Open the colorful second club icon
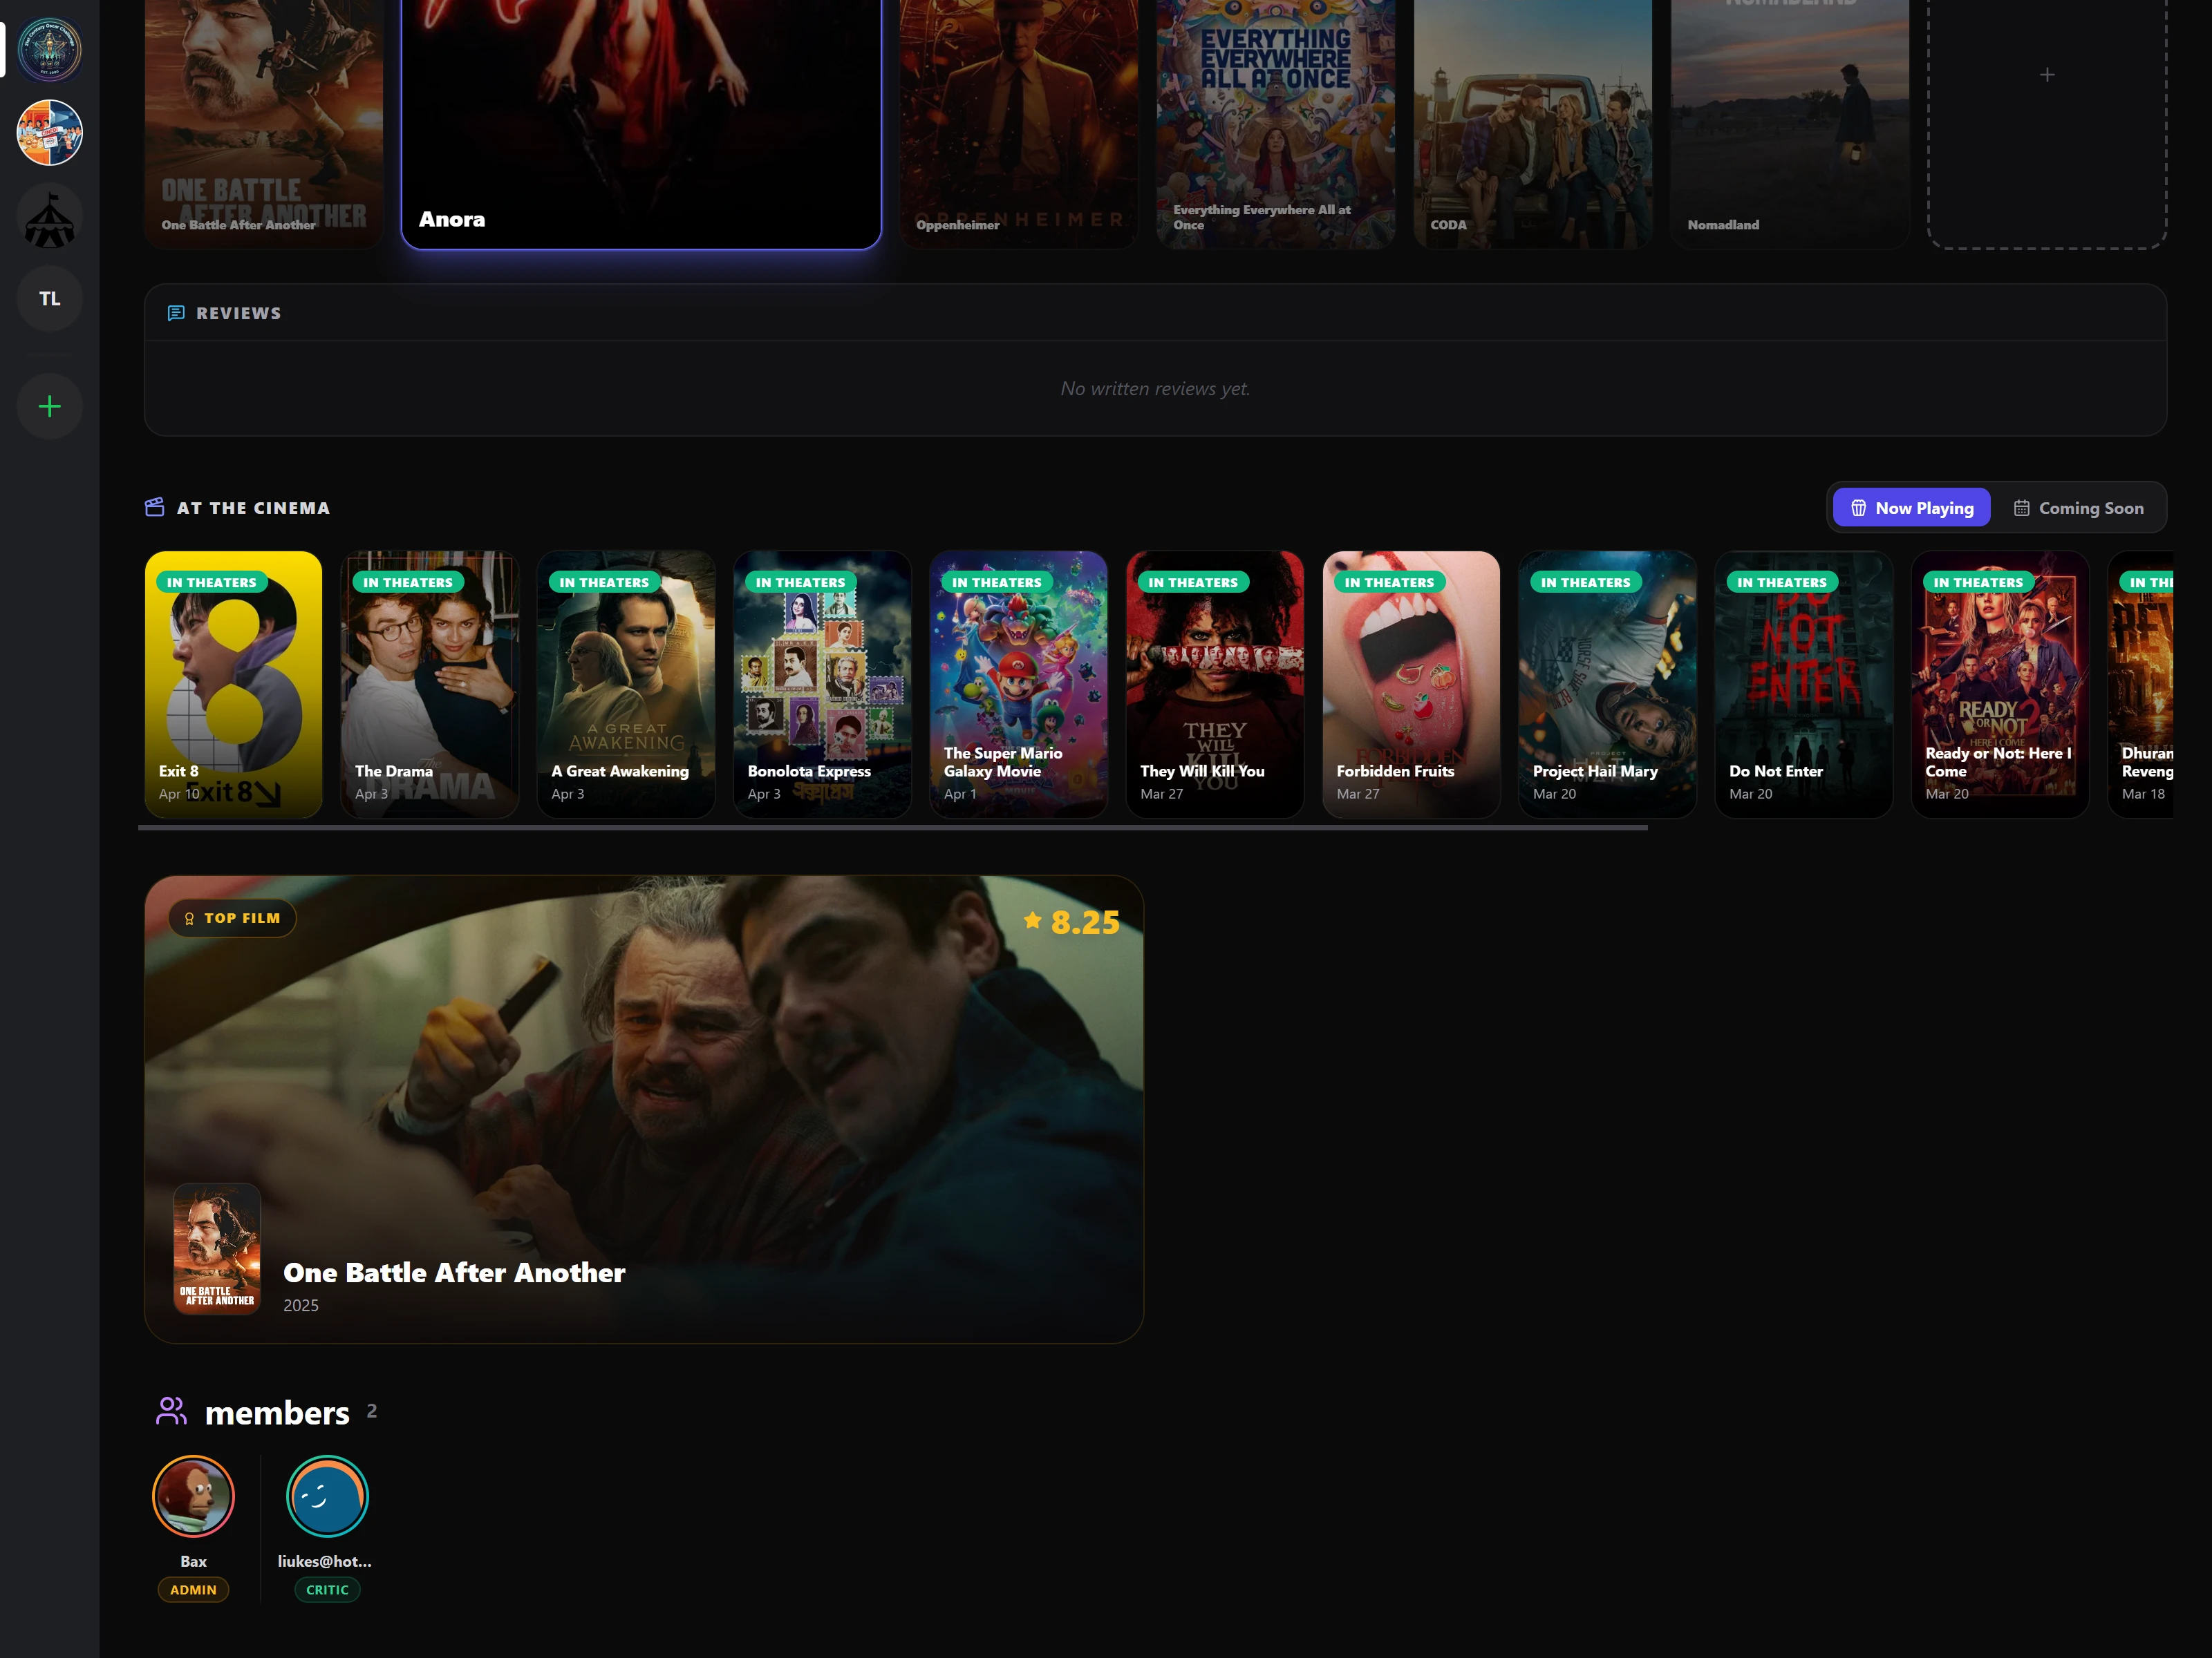 49,132
